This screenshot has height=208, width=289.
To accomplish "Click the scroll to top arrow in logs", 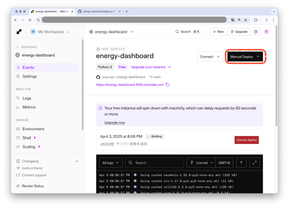I will click(x=241, y=163).
